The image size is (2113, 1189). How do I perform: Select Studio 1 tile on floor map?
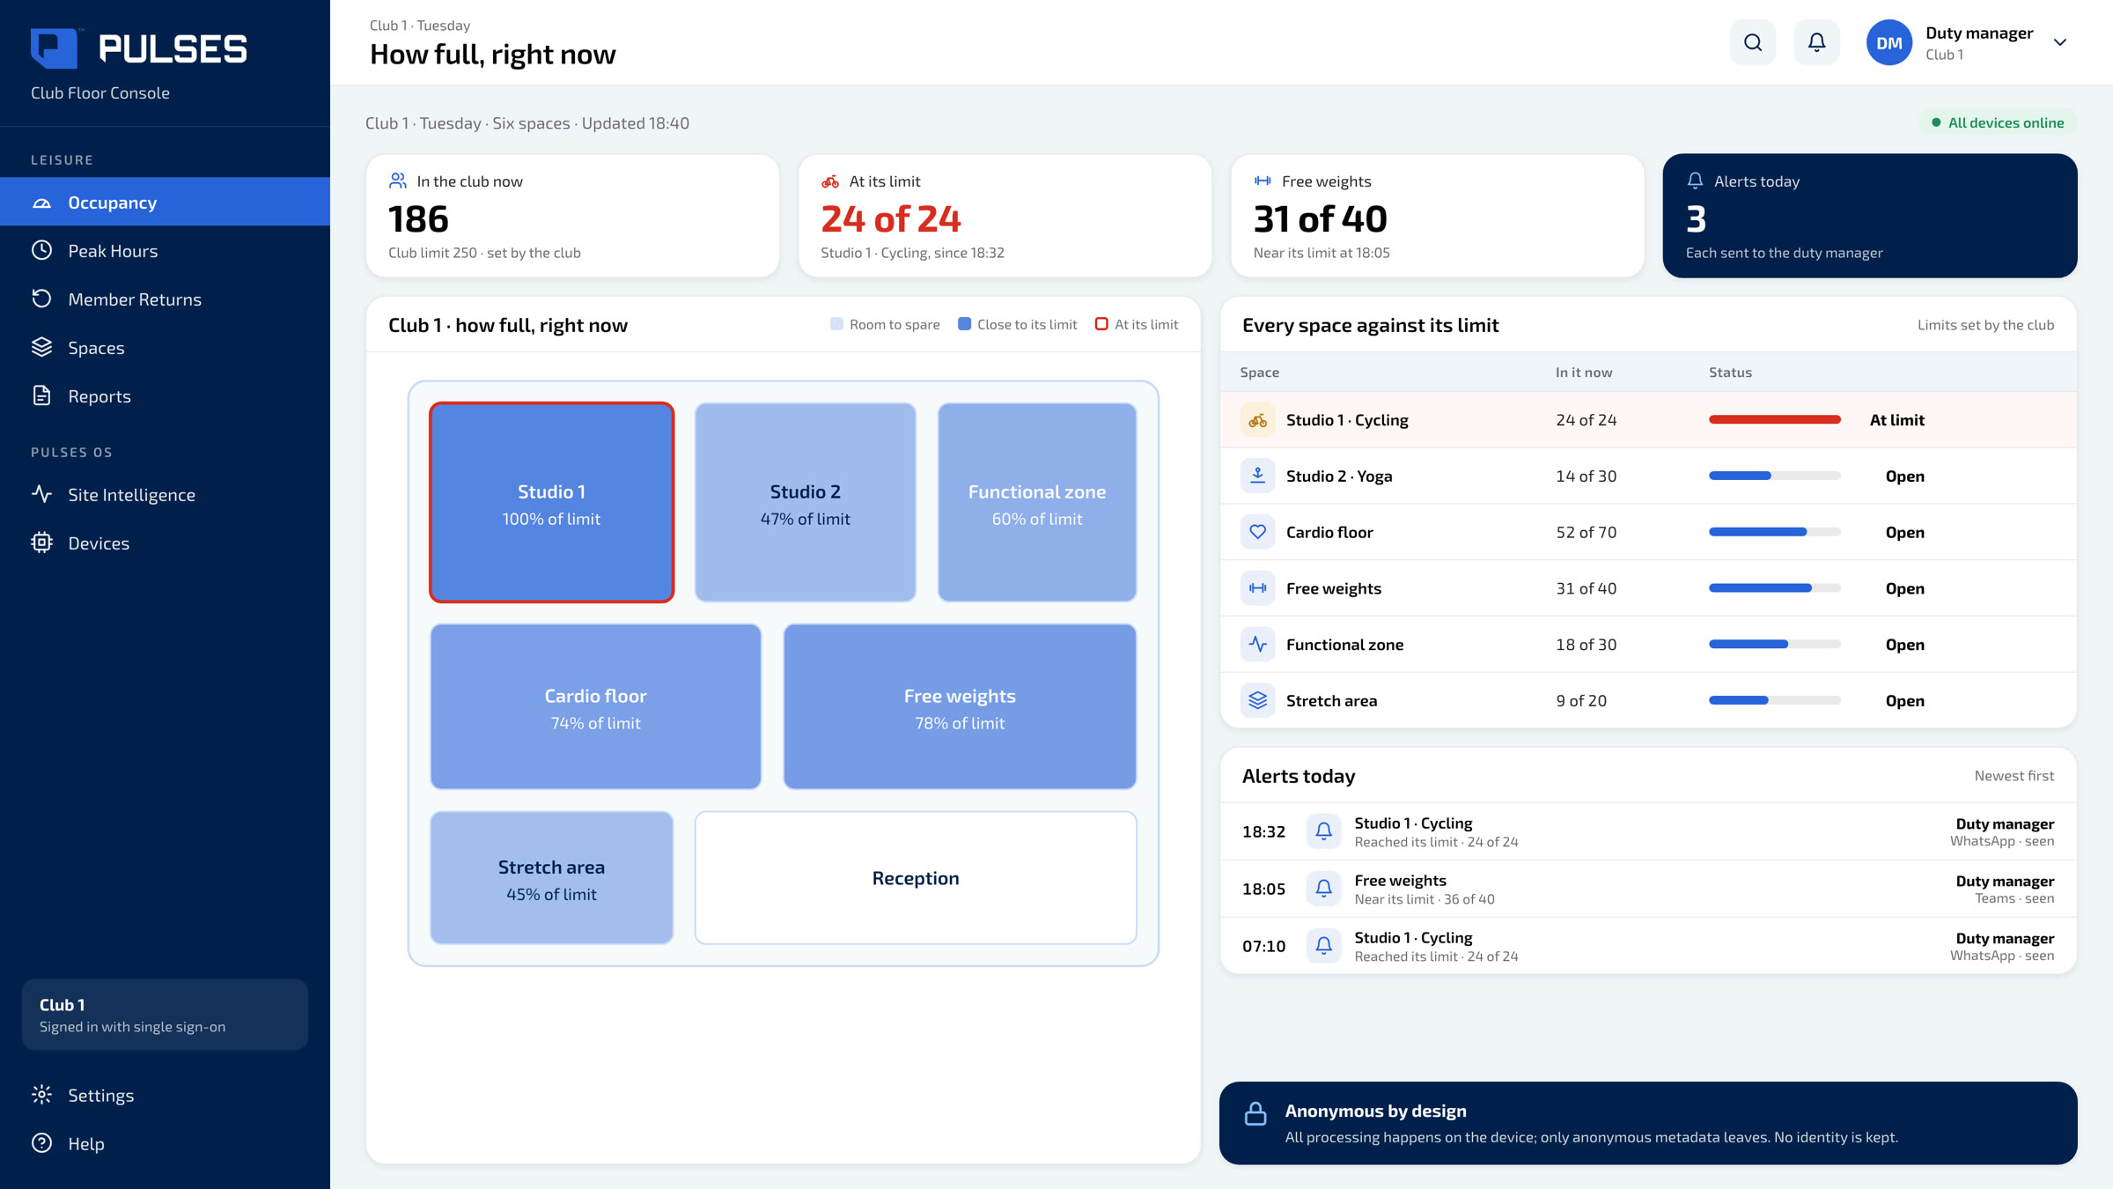[551, 503]
